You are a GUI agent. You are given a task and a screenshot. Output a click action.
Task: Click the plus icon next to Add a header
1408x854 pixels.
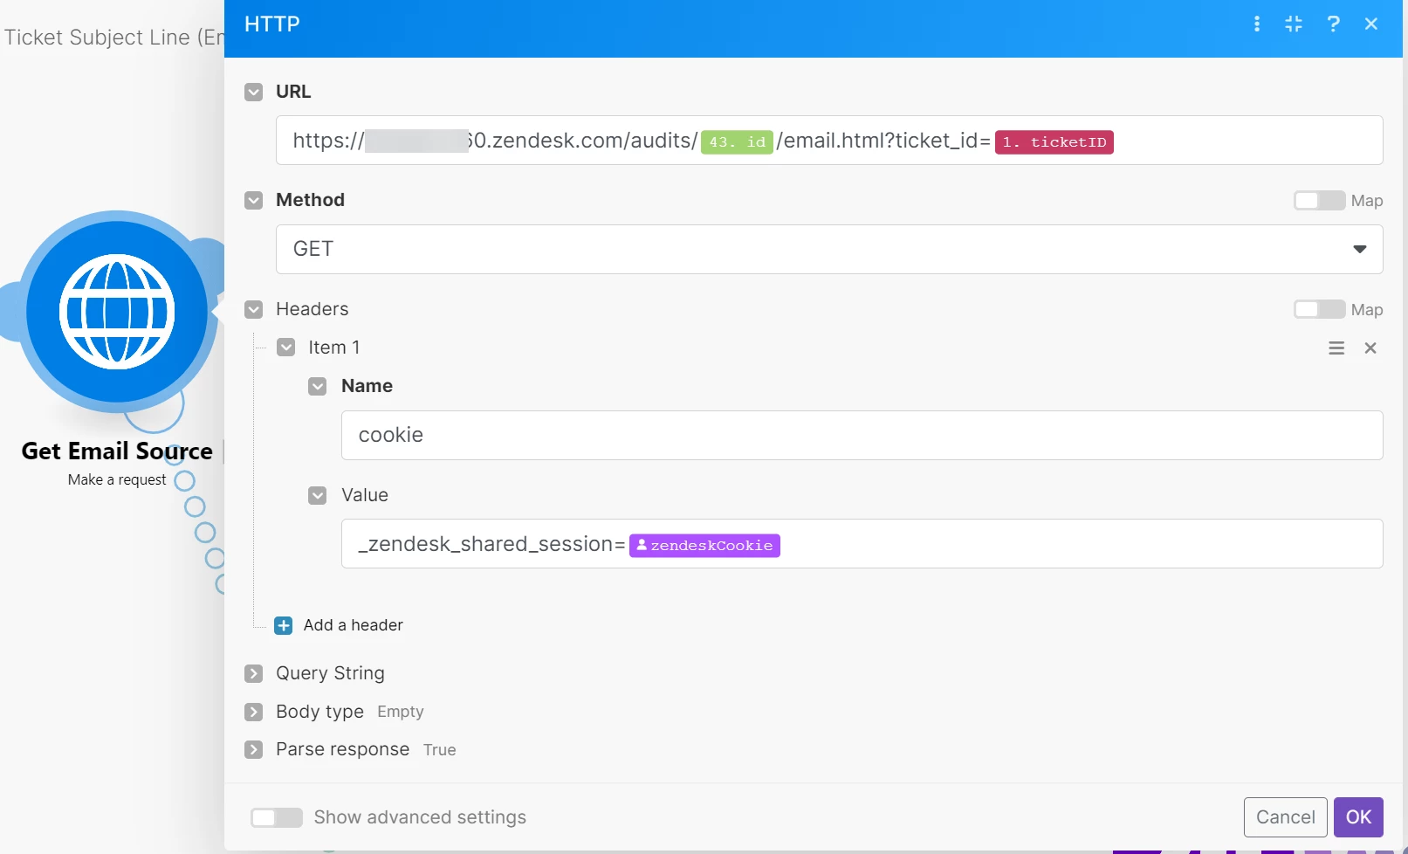(284, 625)
